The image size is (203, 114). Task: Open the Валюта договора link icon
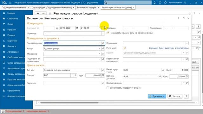coord(160,76)
